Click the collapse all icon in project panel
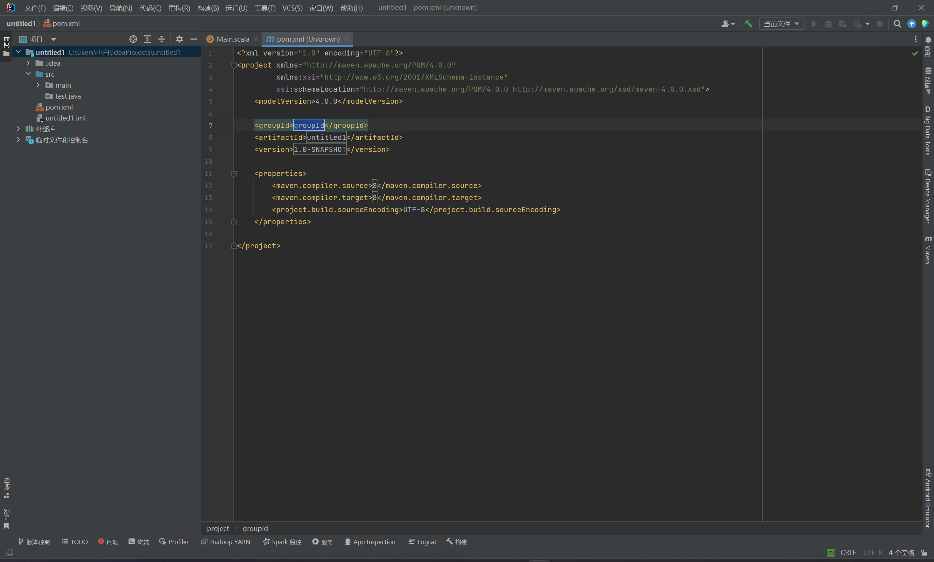934x562 pixels. pyautogui.click(x=162, y=39)
